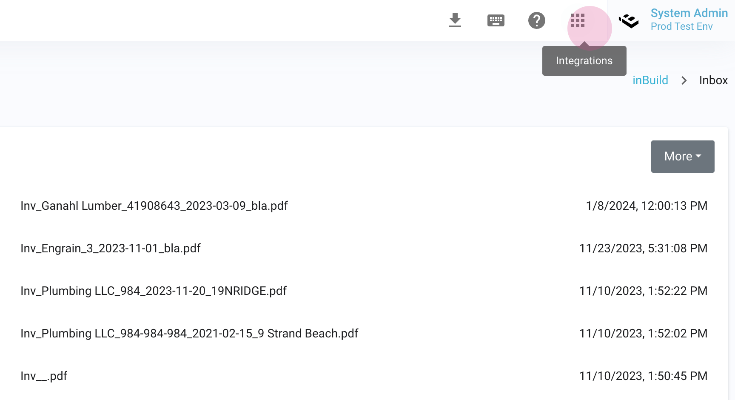Select the 9 Strand Beach PDF file
This screenshot has width=735, height=400.
(189, 334)
